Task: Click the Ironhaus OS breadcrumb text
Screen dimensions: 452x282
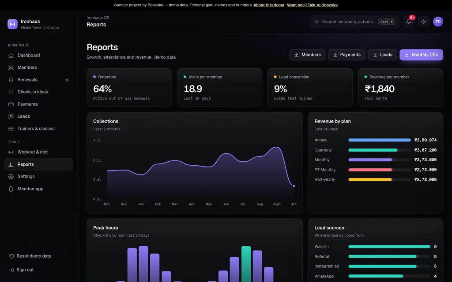Action: pos(98,18)
